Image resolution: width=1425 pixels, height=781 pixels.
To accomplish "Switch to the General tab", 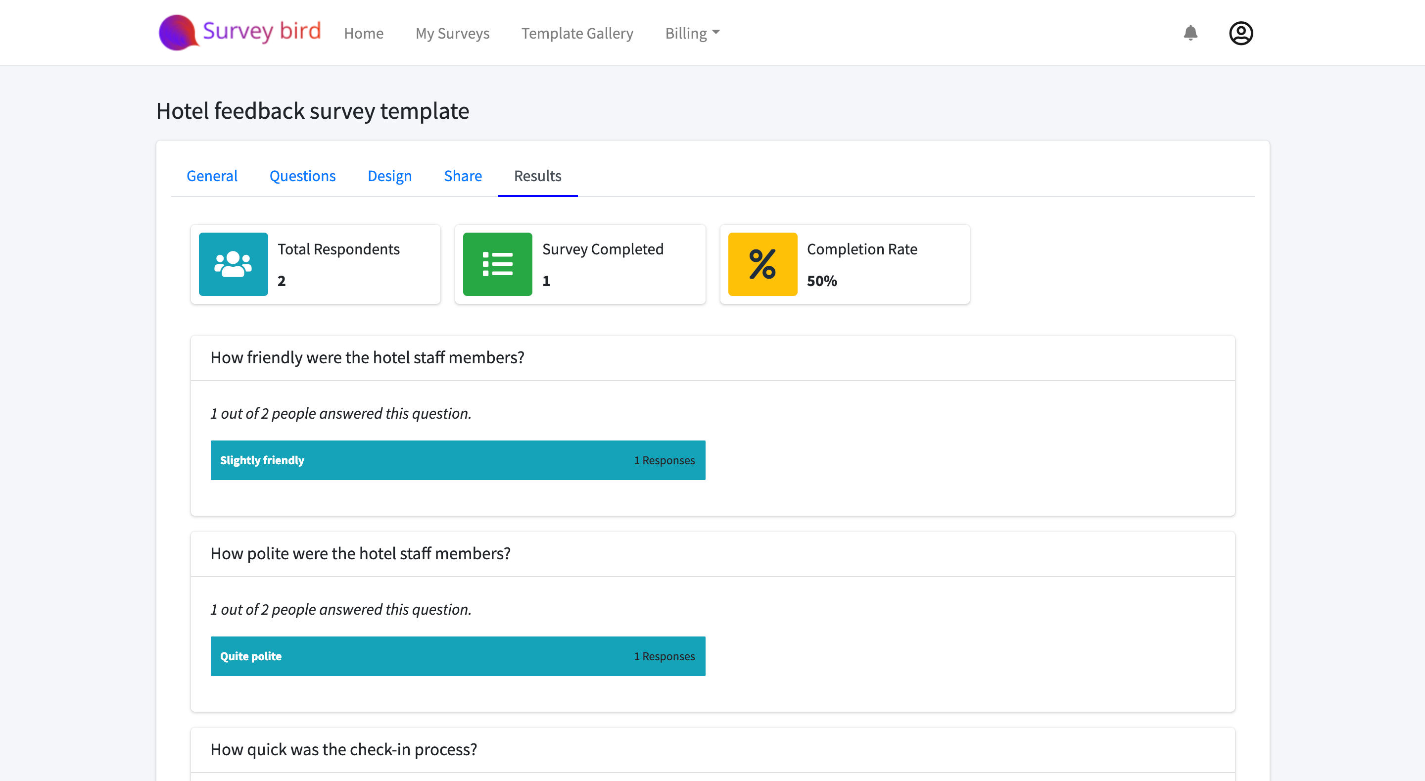I will coord(212,176).
